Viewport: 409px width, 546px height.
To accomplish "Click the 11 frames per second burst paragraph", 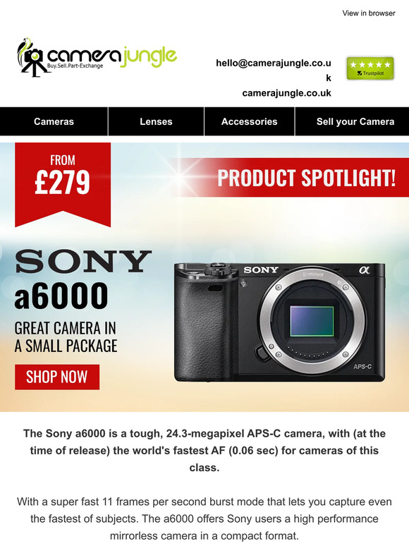I will click(x=204, y=518).
